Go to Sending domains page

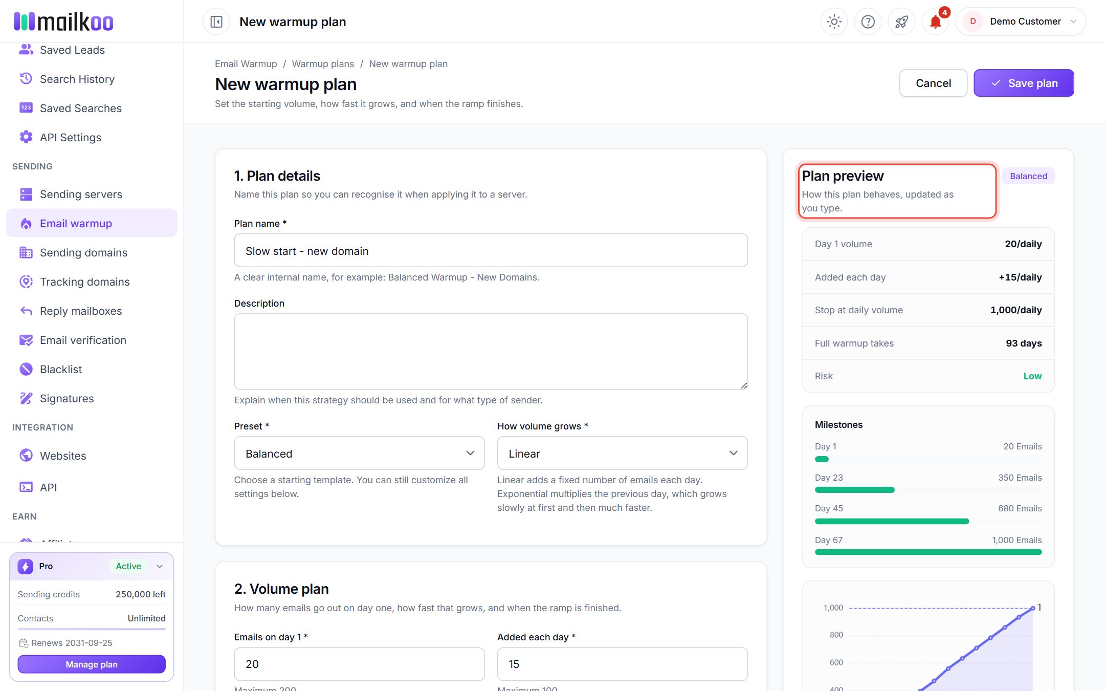[x=92, y=252]
